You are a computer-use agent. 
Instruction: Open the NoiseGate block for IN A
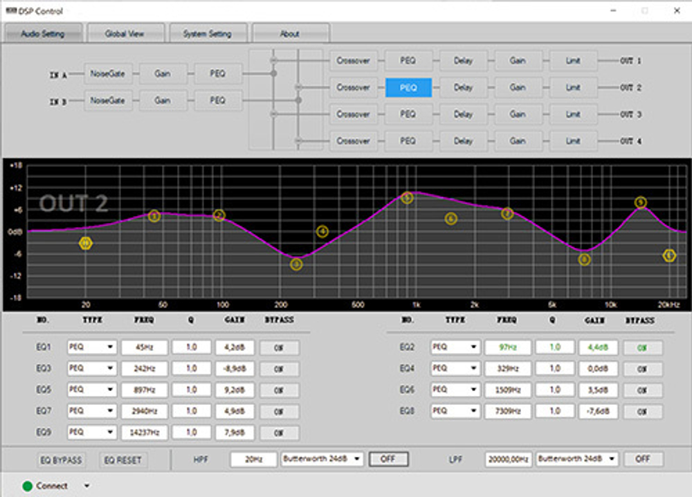tap(108, 73)
